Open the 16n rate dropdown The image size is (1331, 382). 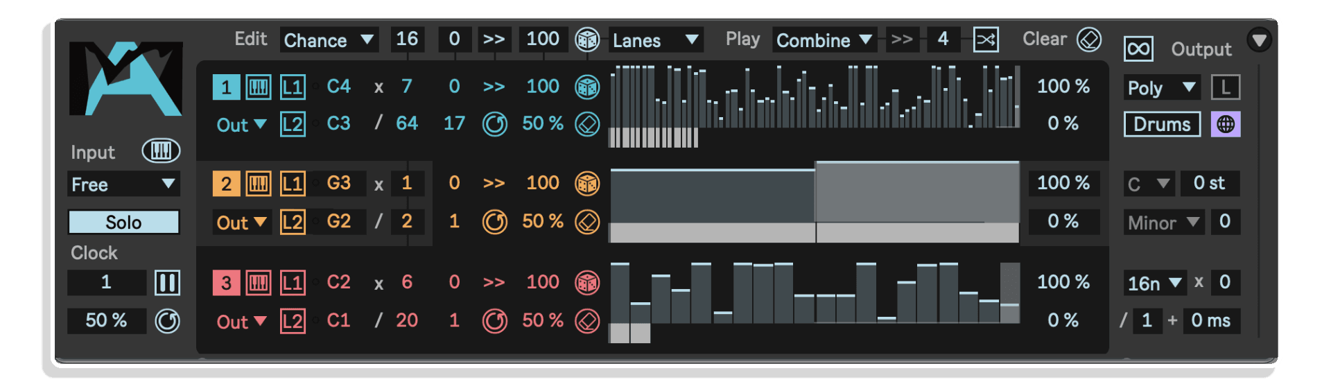click(x=1155, y=283)
